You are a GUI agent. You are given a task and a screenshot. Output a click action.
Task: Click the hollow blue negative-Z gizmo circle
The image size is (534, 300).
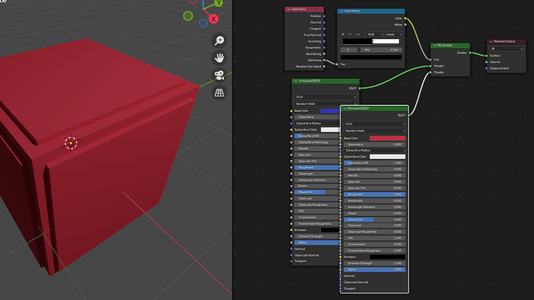(204, 23)
